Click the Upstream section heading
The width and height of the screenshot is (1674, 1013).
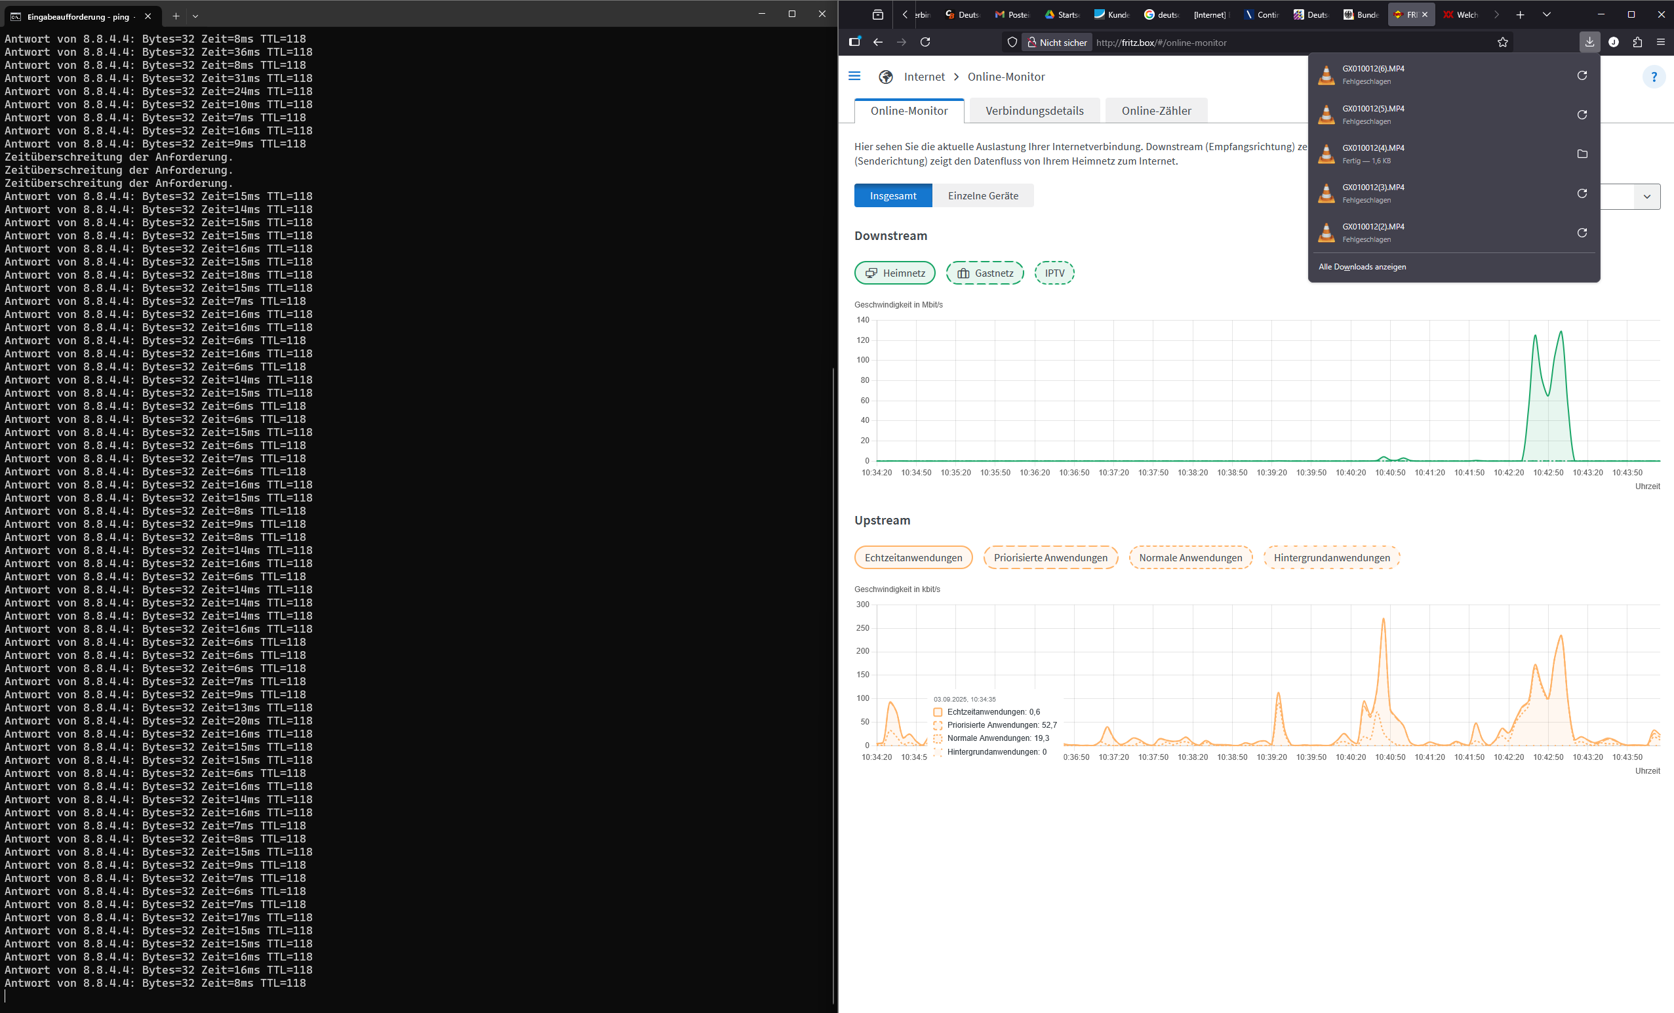(882, 521)
